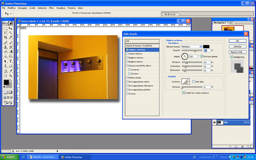The width and height of the screenshot is (256, 160).
Task: Select the Blur tool
Action: 5,56
